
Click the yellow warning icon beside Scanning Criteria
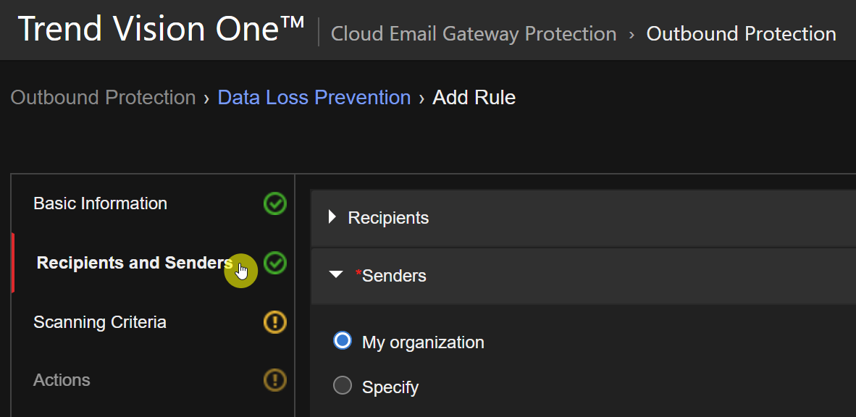pyautogui.click(x=275, y=321)
